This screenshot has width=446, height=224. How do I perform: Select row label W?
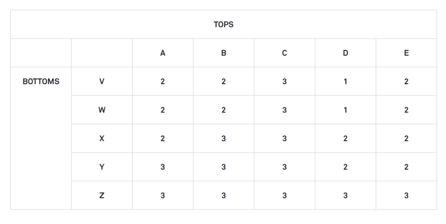click(x=102, y=110)
